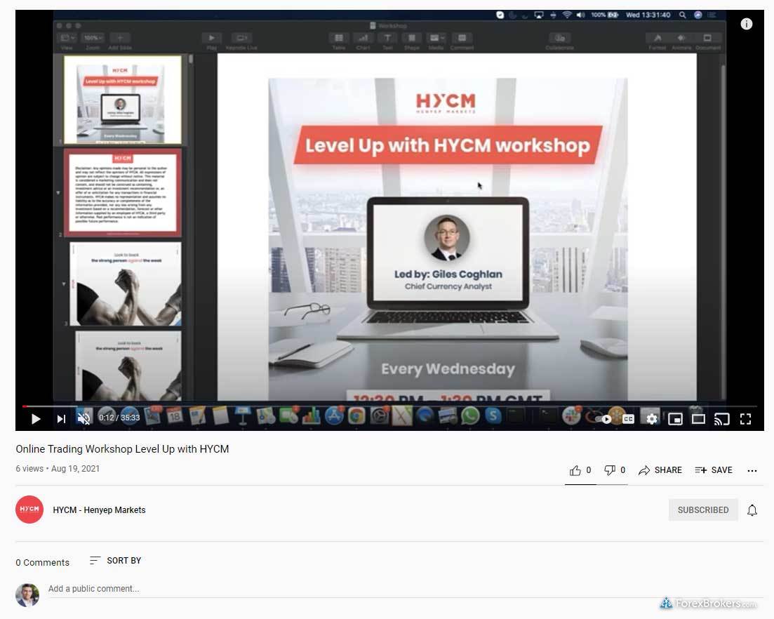Open the Keynote Document inspector tab
Screen dimensions: 774x619
[707, 38]
